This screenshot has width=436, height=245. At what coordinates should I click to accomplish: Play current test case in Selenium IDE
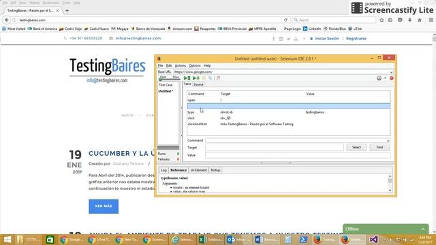tap(196, 78)
